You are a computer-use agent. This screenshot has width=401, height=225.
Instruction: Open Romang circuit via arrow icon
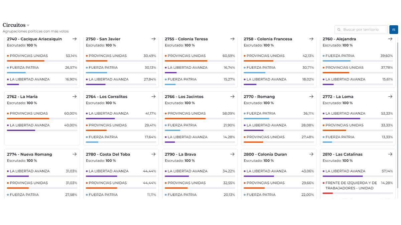(311, 97)
